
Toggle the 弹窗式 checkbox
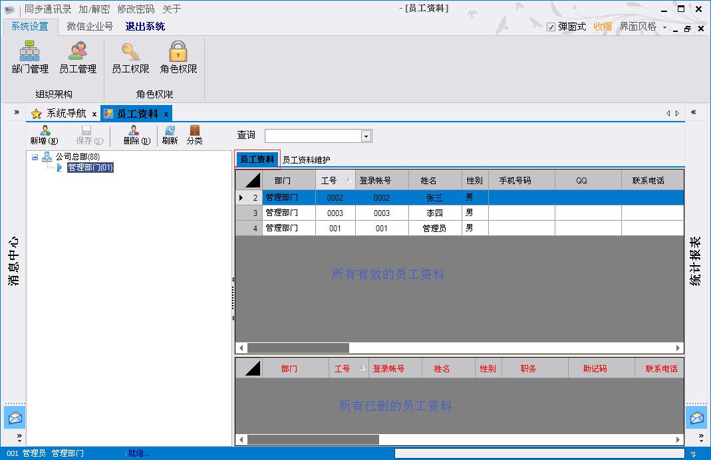tap(551, 27)
